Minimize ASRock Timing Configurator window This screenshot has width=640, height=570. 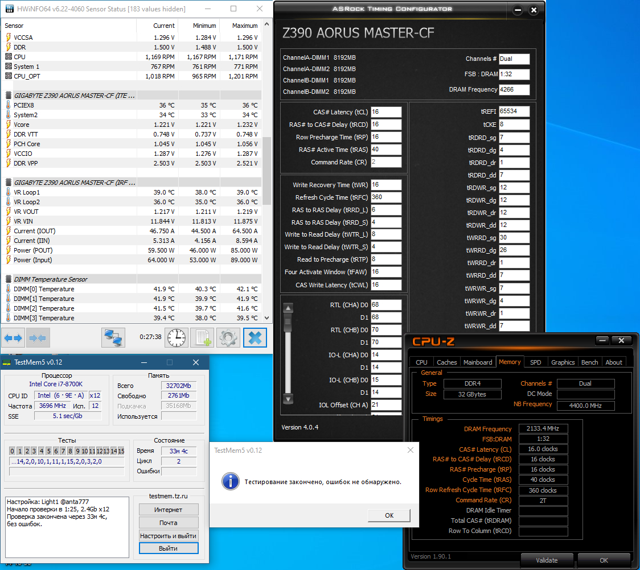(518, 10)
